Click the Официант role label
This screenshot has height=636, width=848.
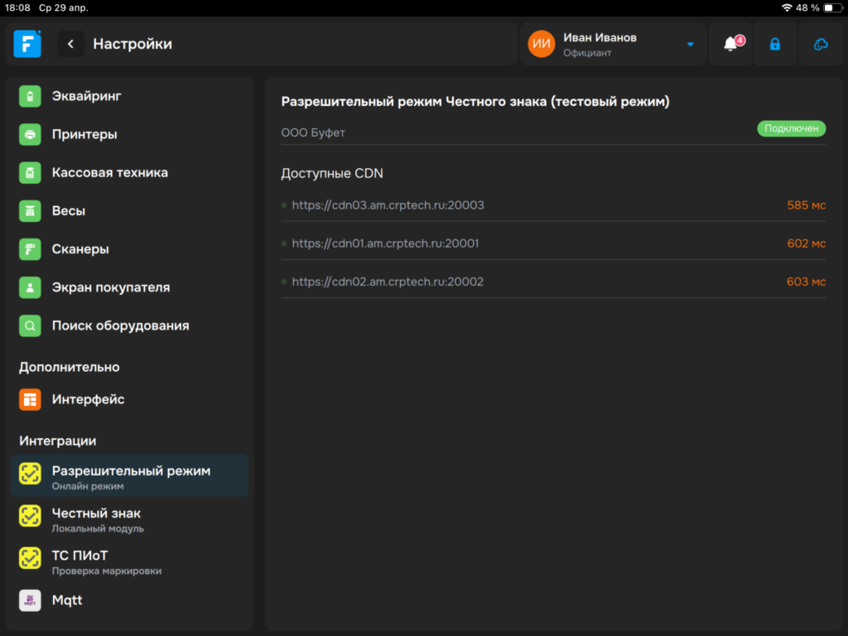pos(587,53)
